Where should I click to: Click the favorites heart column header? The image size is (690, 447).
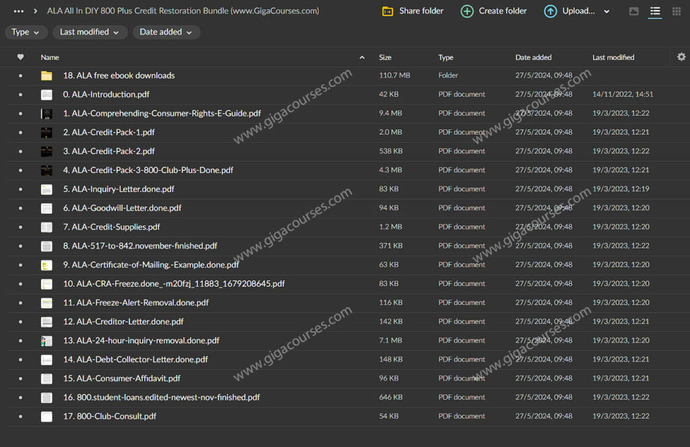pos(20,57)
